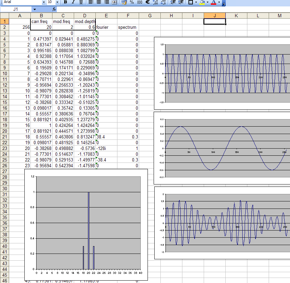Align cell text to the left
The width and height of the screenshot is (290, 283).
click(90, 2)
